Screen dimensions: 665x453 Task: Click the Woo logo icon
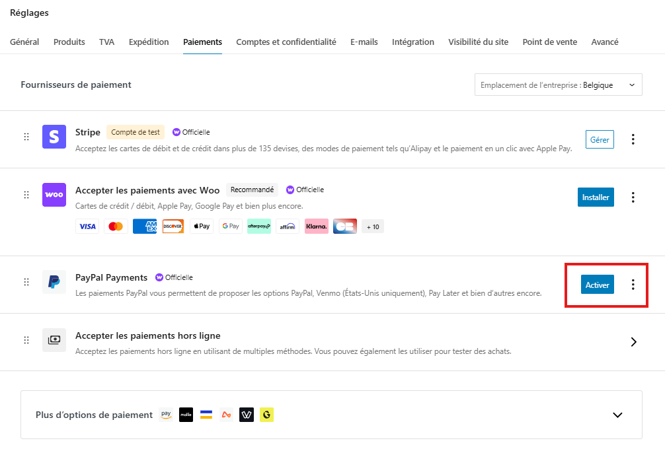click(54, 195)
